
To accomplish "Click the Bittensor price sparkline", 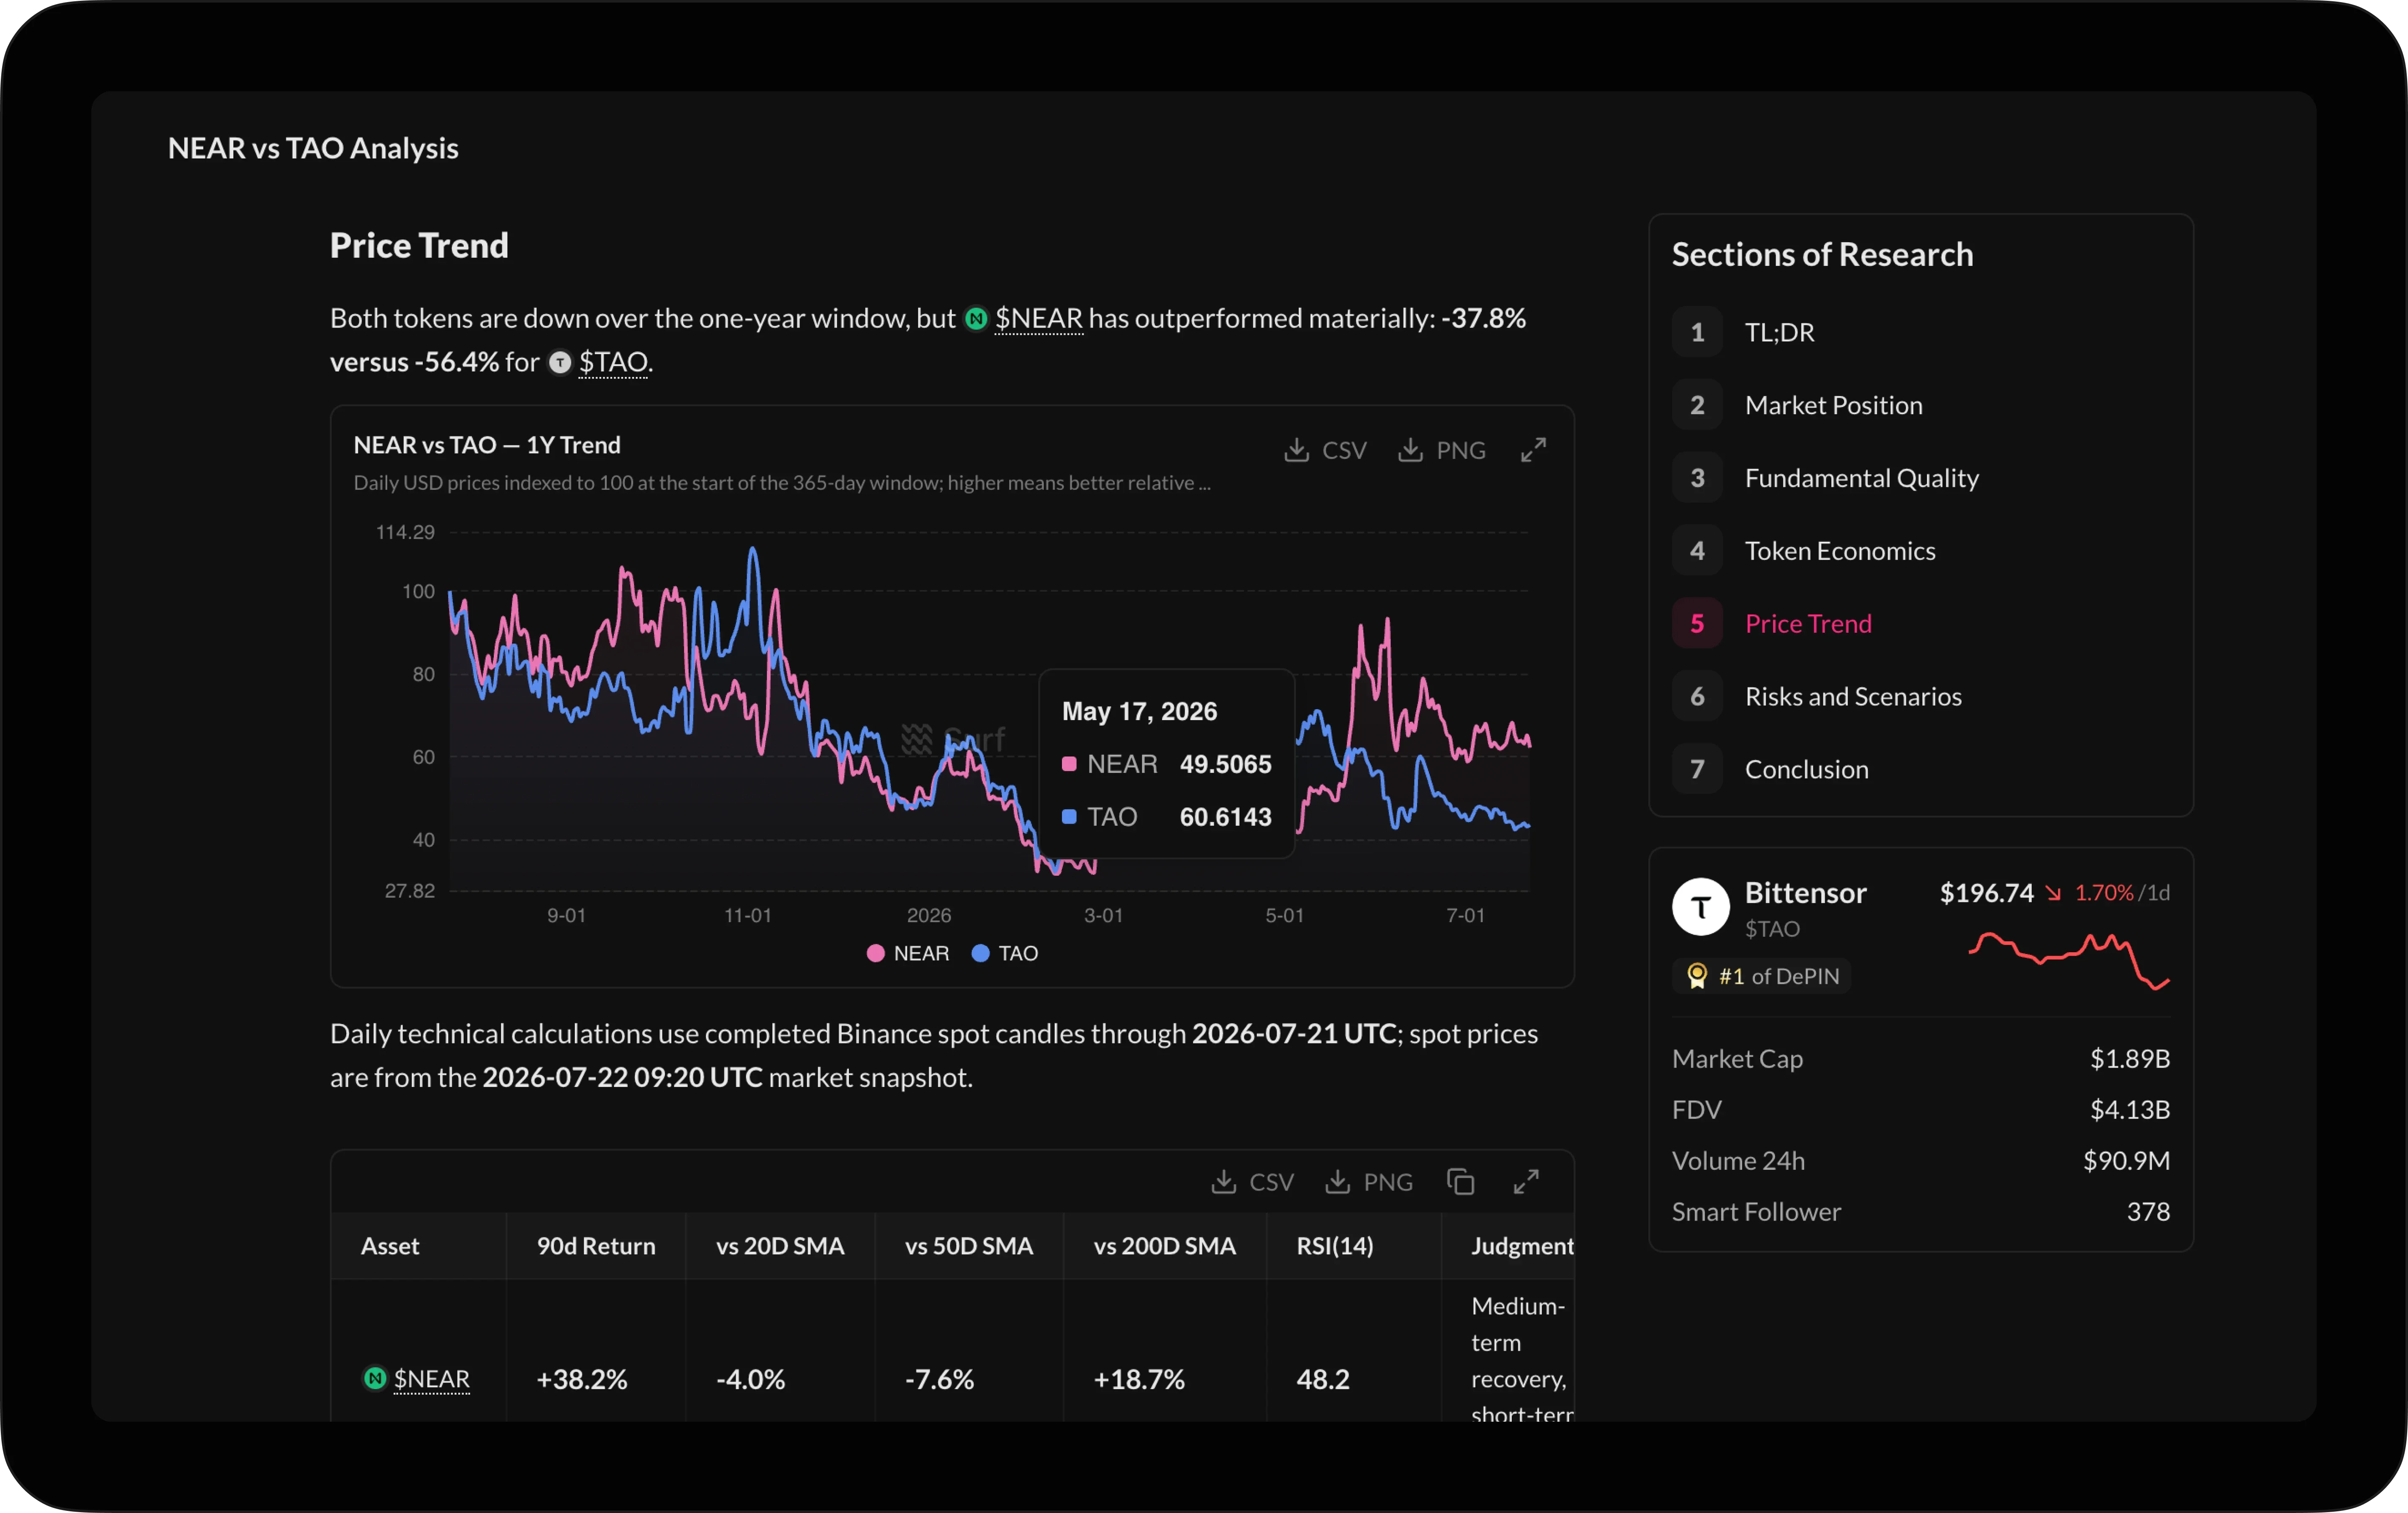I will [x=2068, y=961].
